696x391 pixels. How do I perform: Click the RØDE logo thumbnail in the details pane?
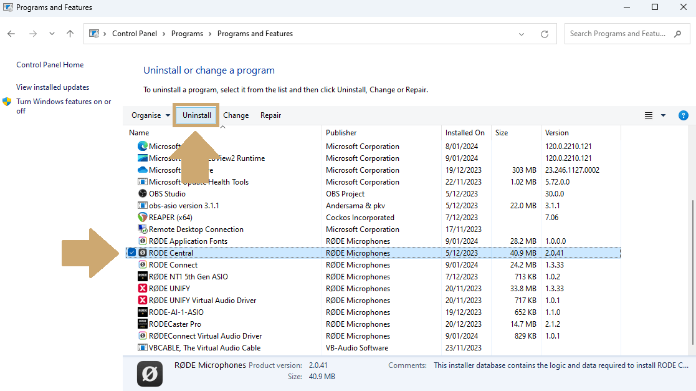(150, 374)
